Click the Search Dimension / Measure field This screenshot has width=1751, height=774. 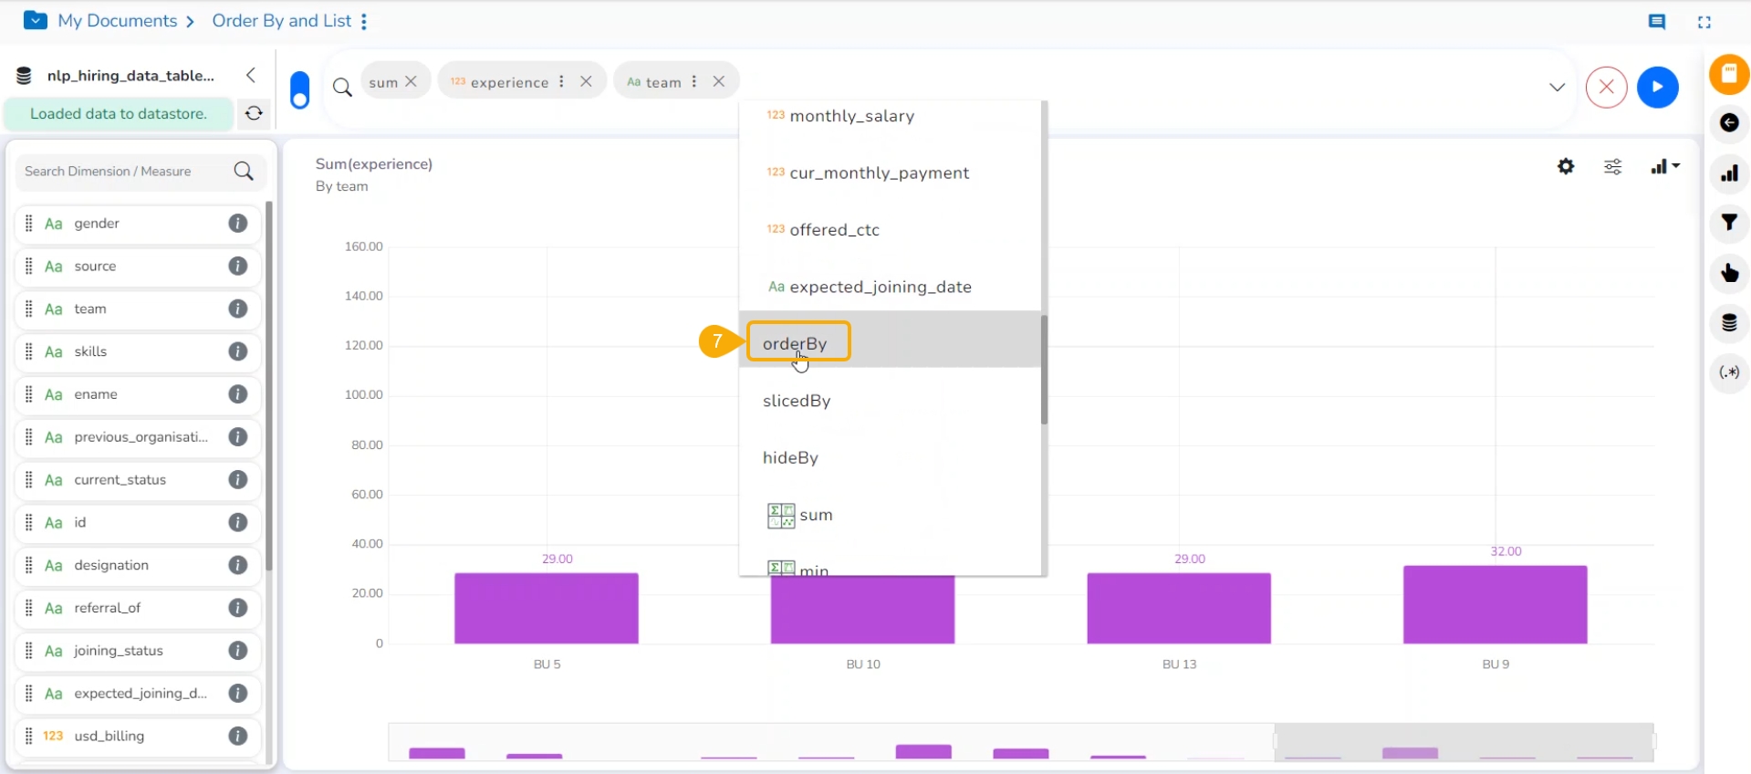tap(126, 172)
